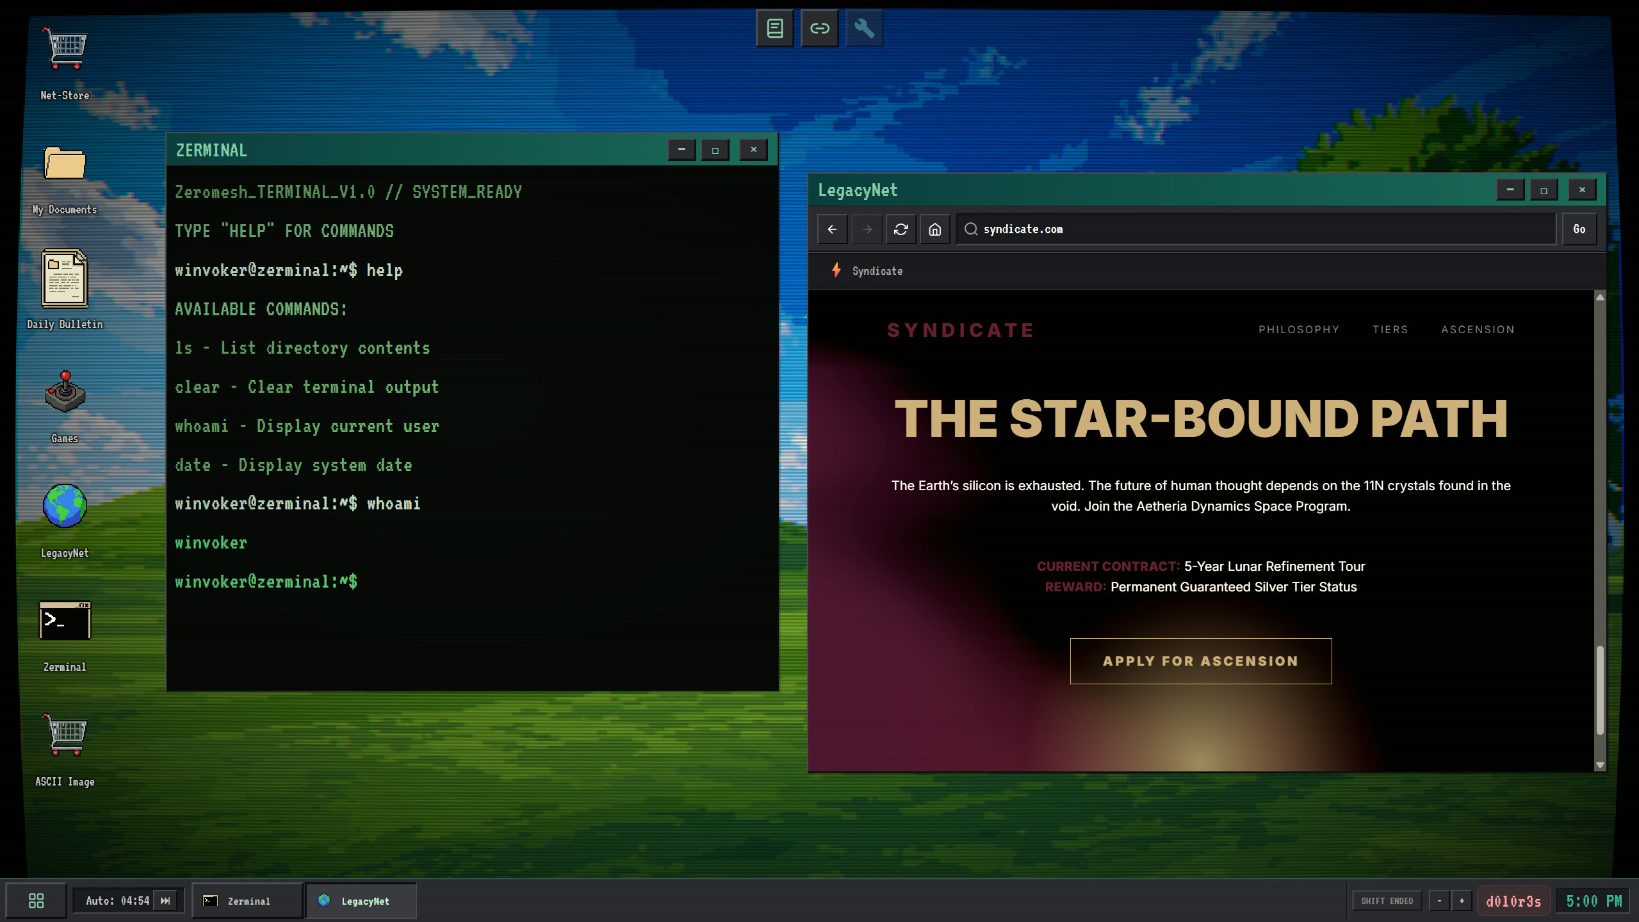Click 'Permanent Guaranteed Silver Tier Status' text
1639x922 pixels.
[x=1234, y=587]
